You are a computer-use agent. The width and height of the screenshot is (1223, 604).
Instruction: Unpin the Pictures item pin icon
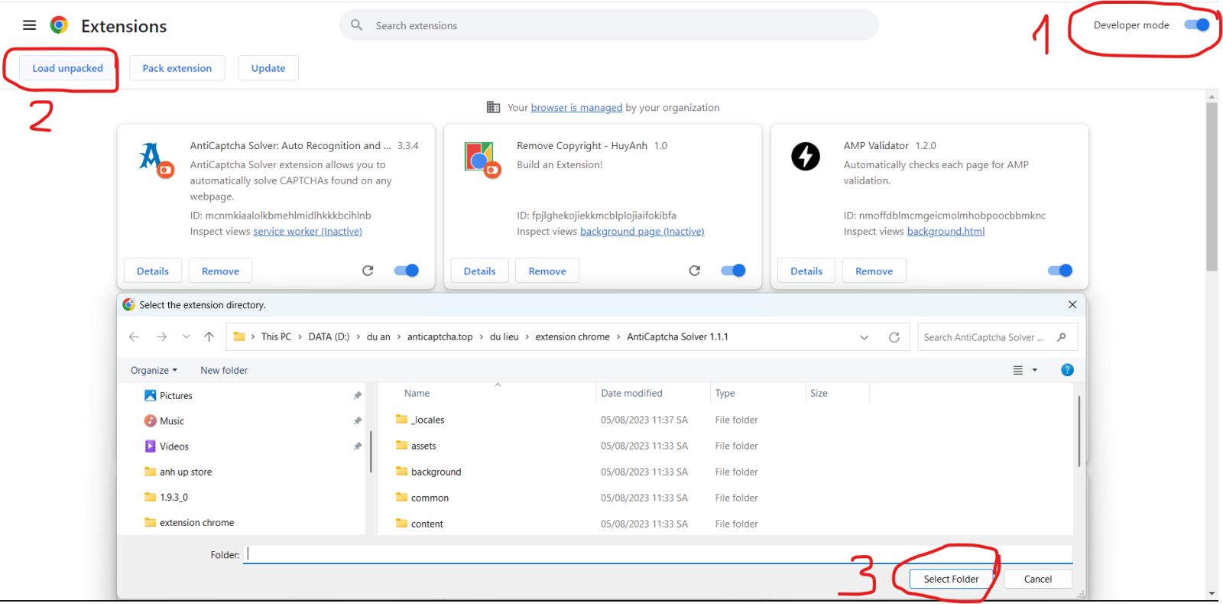[x=357, y=395]
